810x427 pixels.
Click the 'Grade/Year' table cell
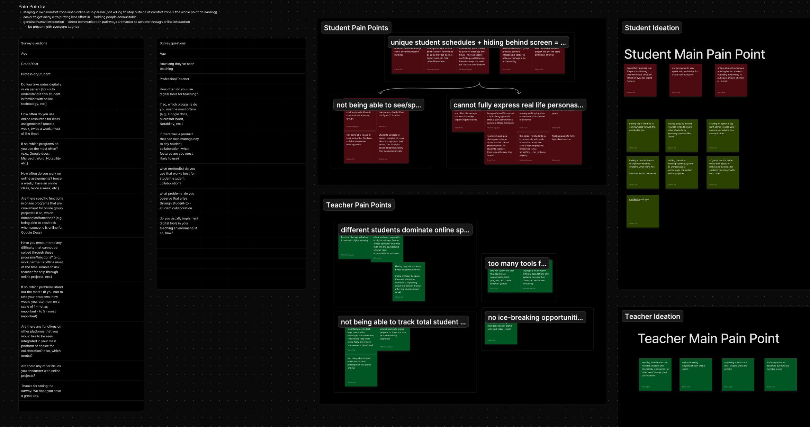point(42,64)
